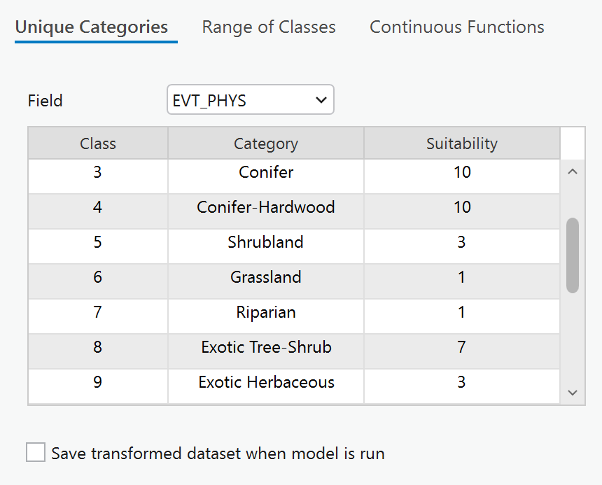Click the class 9 cell
602x485 pixels.
tap(98, 382)
